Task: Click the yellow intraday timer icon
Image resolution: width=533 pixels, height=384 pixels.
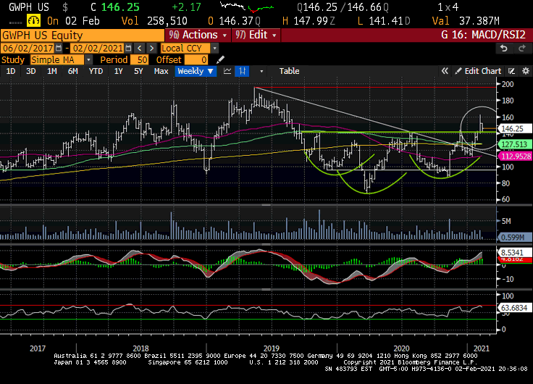Action: tap(33, 21)
